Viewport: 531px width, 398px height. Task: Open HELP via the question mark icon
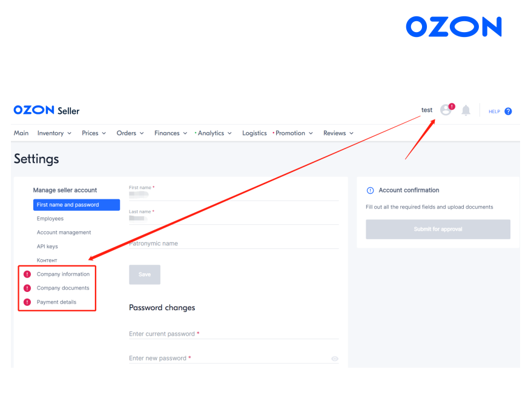pyautogui.click(x=508, y=111)
